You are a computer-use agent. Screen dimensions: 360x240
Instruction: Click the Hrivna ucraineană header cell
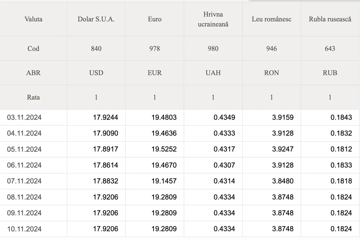(213, 19)
